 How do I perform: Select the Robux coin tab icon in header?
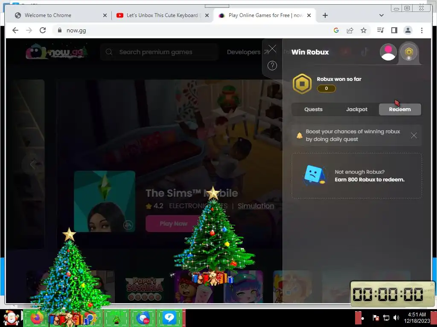(408, 52)
